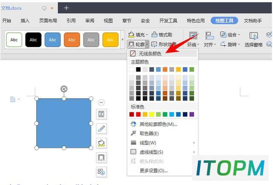
Task: Click the floating fill bucket icon
Action: click(x=102, y=143)
